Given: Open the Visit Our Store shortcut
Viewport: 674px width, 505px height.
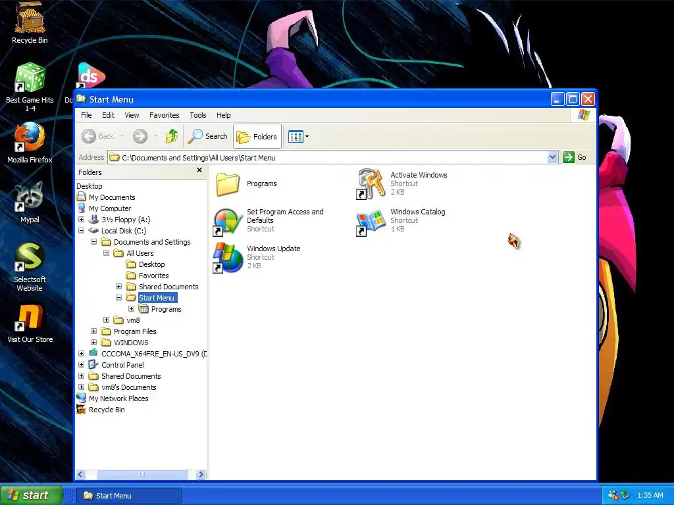Looking at the screenshot, I should 30,324.
